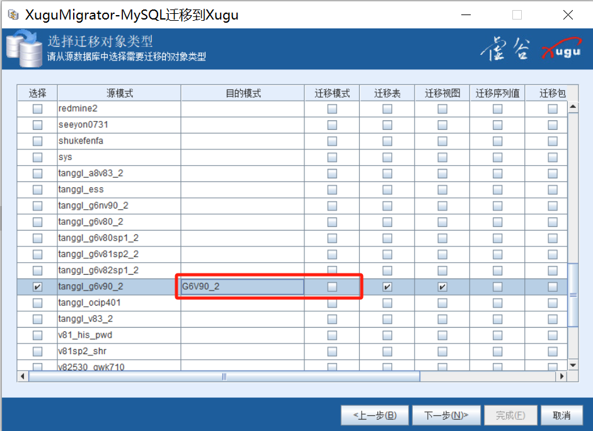Click the 迁移序列值 column header
This screenshot has width=593, height=431.
click(498, 93)
